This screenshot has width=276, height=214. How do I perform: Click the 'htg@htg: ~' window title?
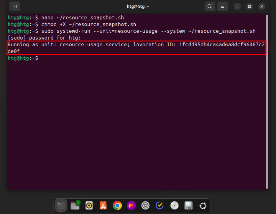[x=138, y=6]
